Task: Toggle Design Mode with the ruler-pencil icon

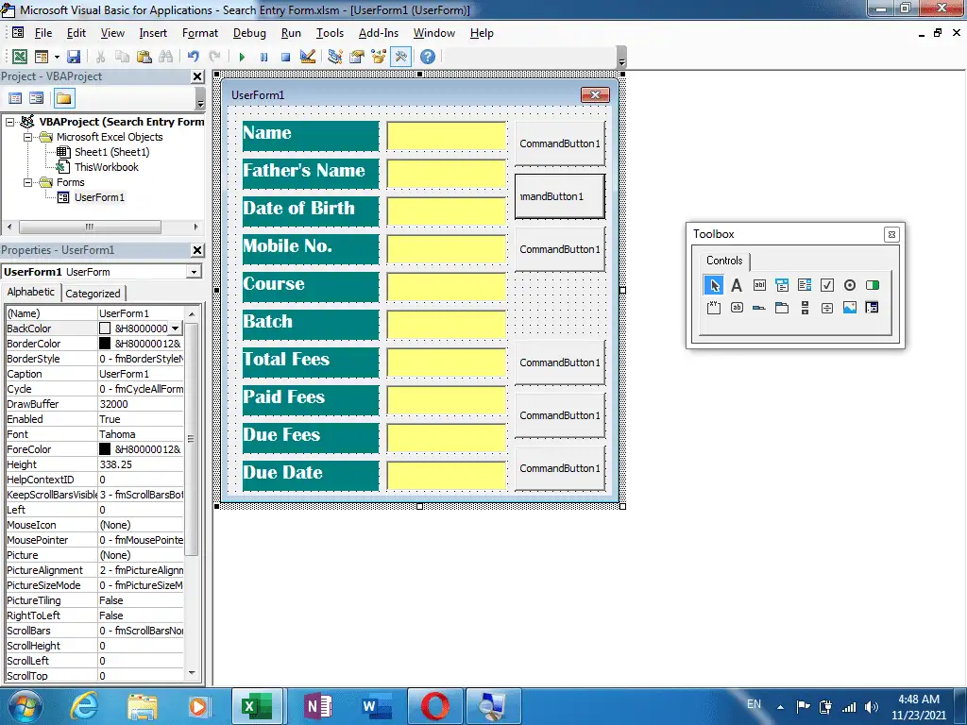Action: tap(308, 57)
